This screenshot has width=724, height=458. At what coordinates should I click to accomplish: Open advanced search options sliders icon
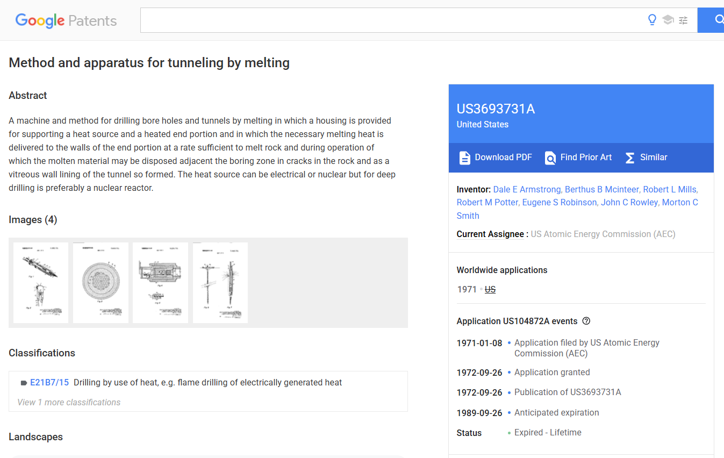[x=683, y=20]
